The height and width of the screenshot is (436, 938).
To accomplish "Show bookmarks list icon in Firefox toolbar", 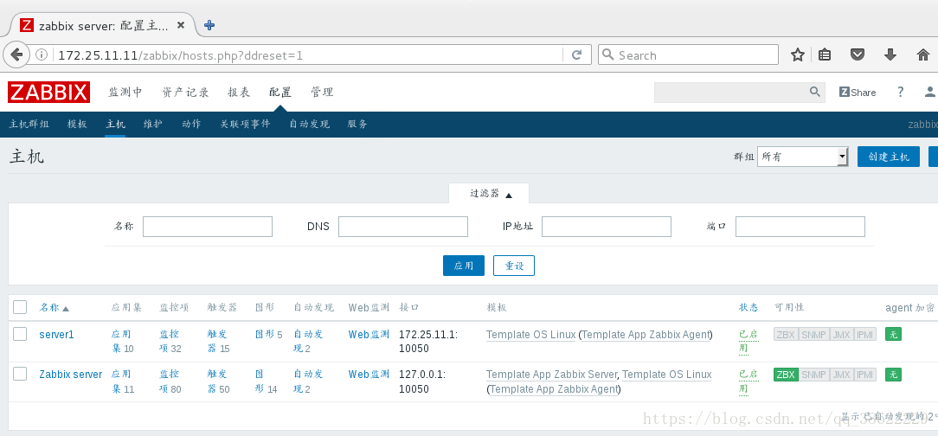I will 825,55.
